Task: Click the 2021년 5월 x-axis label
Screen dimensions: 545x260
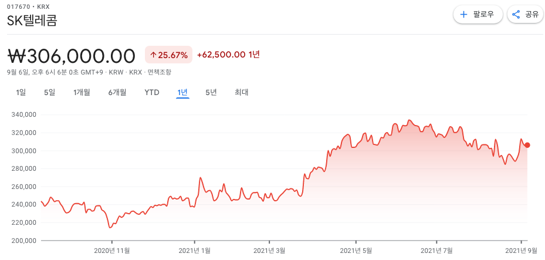Action: 356,250
